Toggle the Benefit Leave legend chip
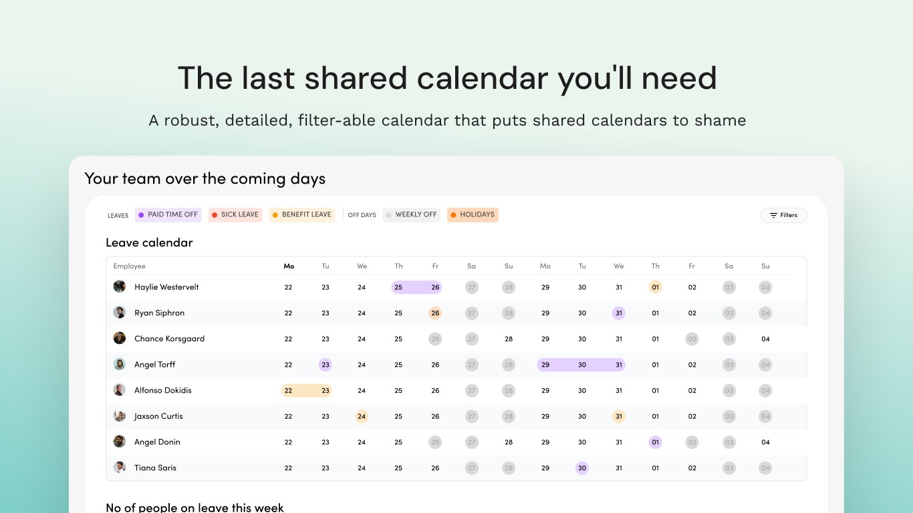The height and width of the screenshot is (513, 913). coord(301,214)
